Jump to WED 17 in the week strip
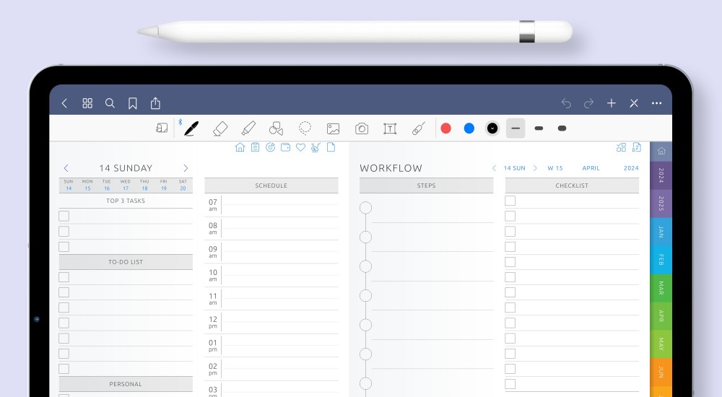This screenshot has height=397, width=722. pos(125,185)
